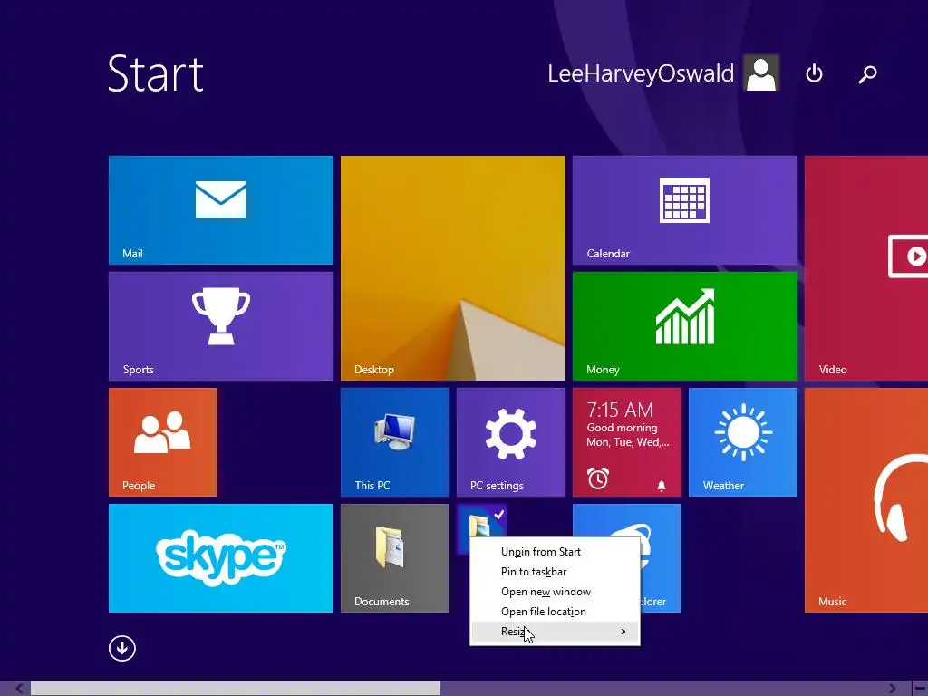Viewport: 928px width, 696px height.
Task: Click the scrollbar right arrow
Action: (892, 689)
